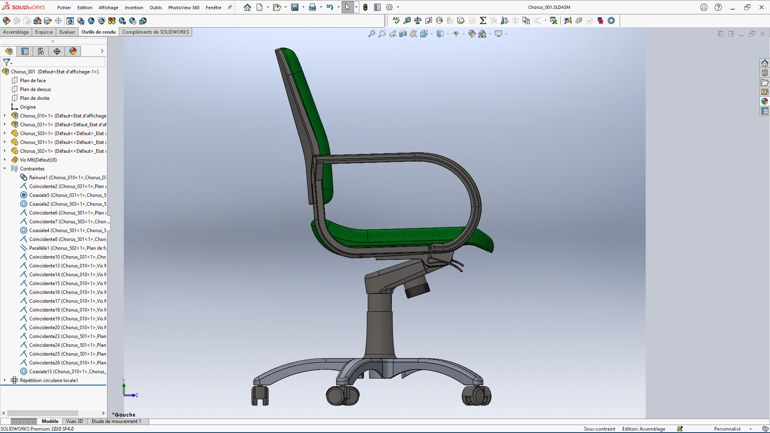The image size is (770, 433).
Task: Open the Edit Scene tool
Action: (38, 21)
